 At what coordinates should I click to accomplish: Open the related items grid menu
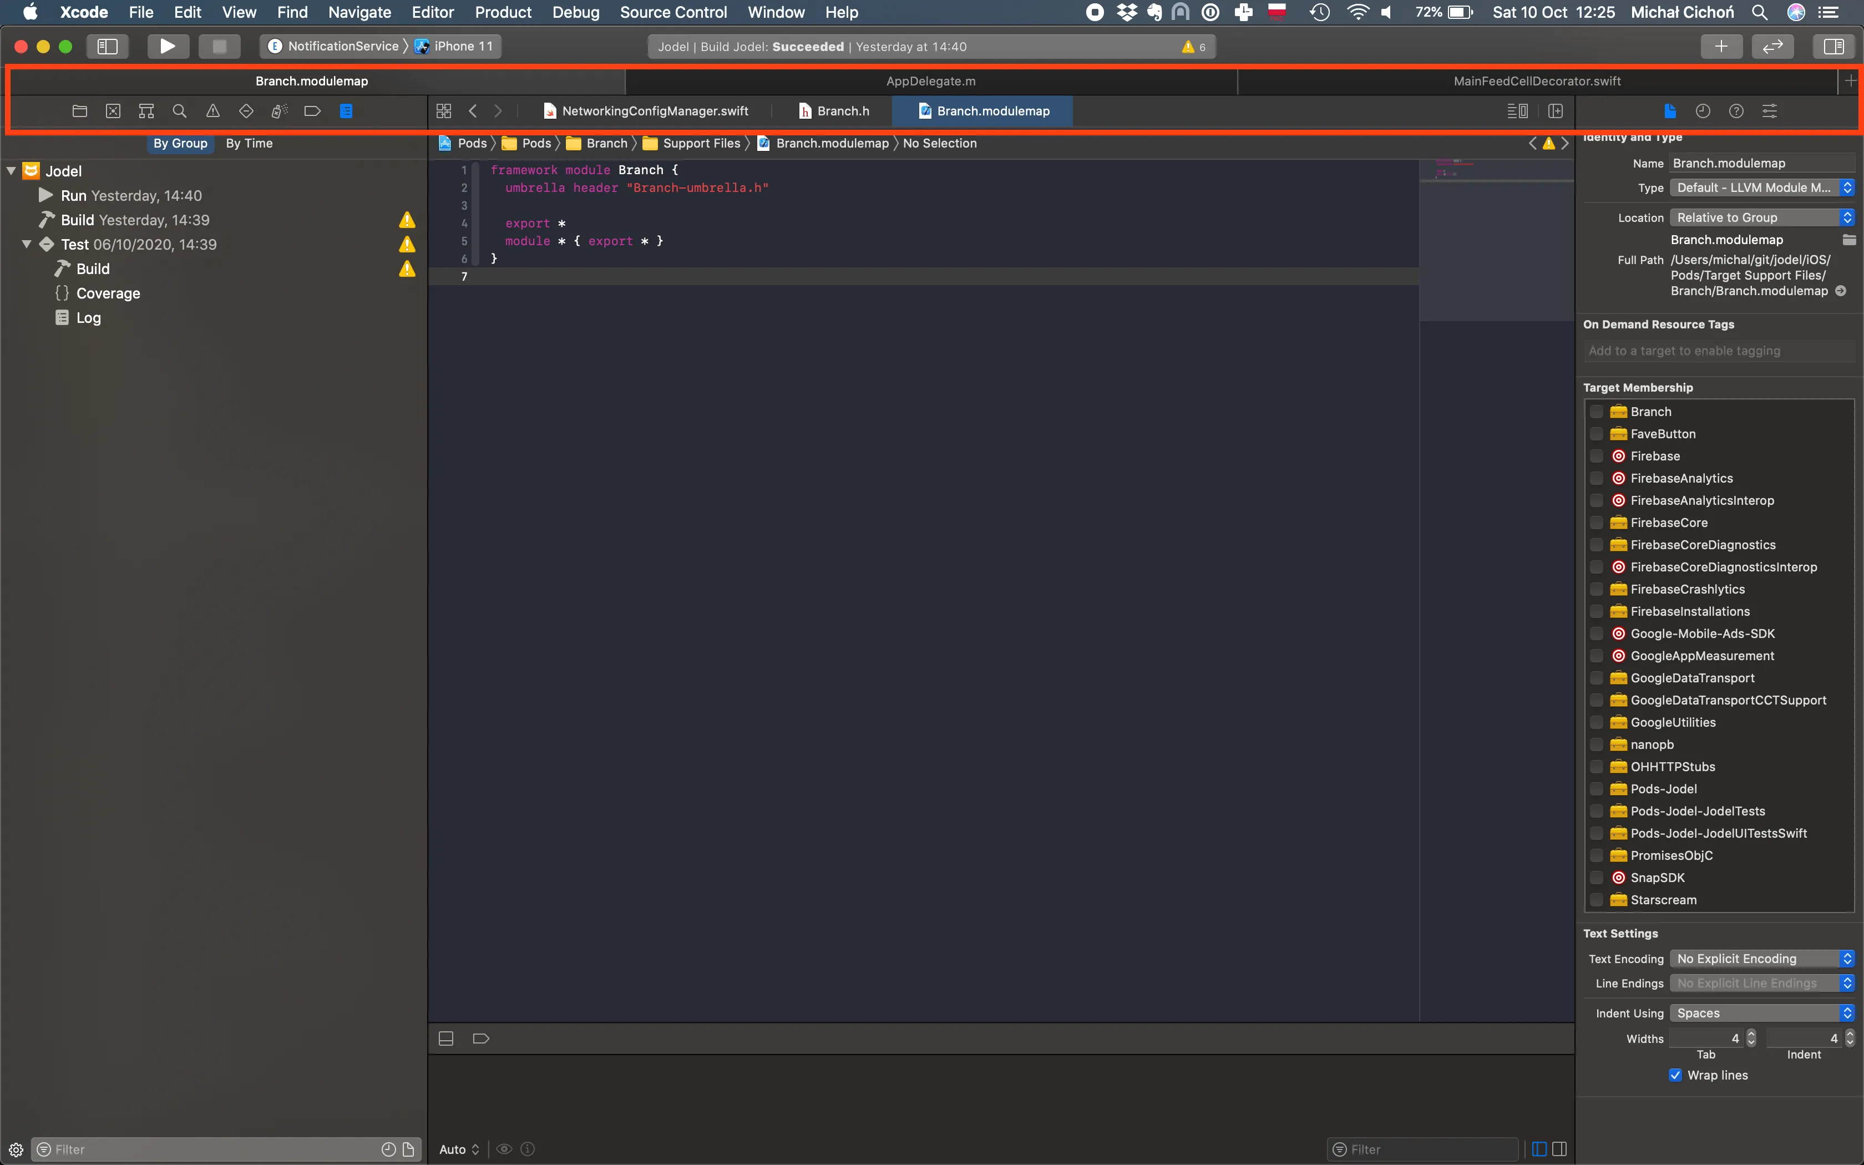[x=444, y=111]
